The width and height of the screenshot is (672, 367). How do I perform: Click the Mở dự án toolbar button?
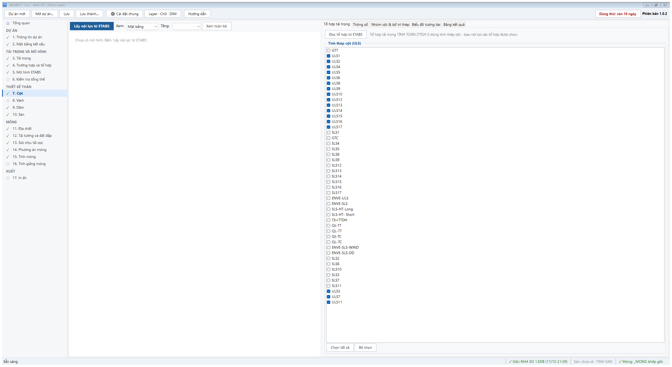[x=45, y=14]
